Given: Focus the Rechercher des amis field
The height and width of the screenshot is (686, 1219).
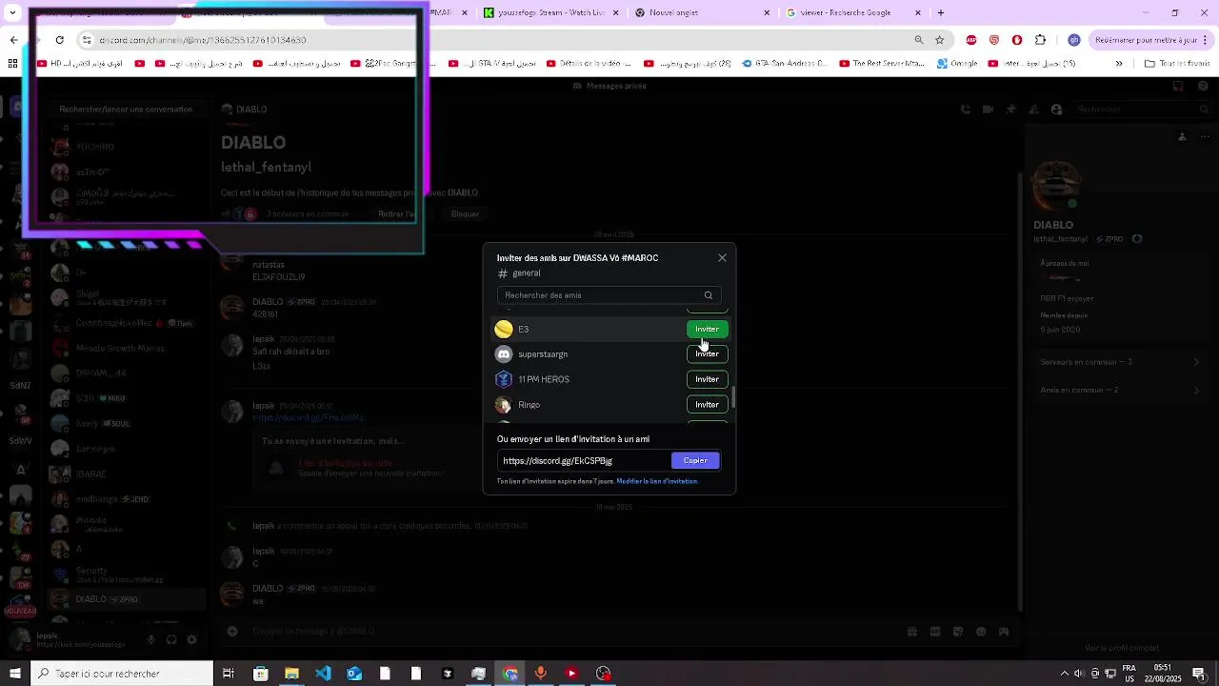Looking at the screenshot, I should (x=608, y=295).
